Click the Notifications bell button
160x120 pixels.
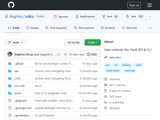coord(85,17)
